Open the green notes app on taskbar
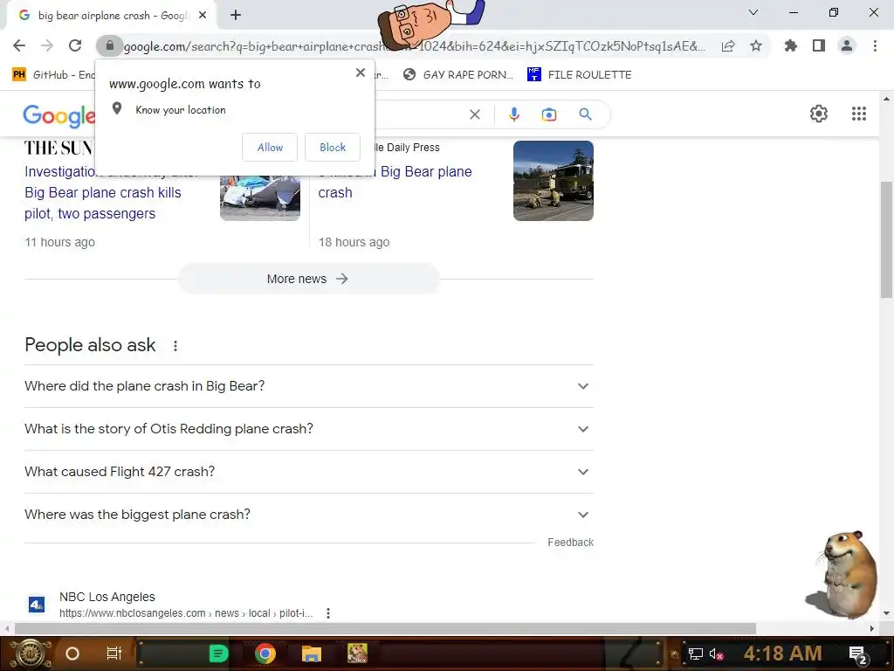 [218, 654]
